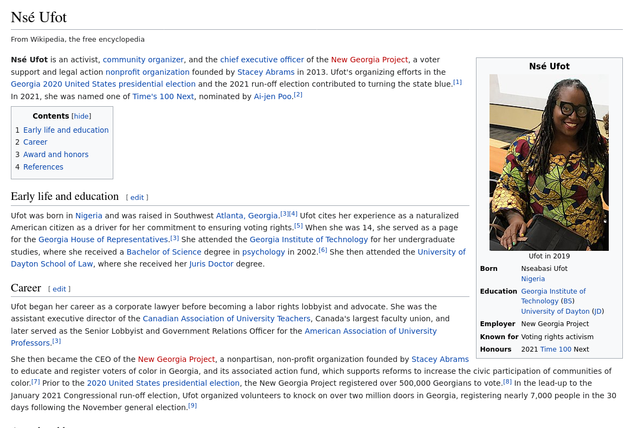Open Georgia Institute of Technology in infobox Education
631x428 pixels.
[x=553, y=296]
